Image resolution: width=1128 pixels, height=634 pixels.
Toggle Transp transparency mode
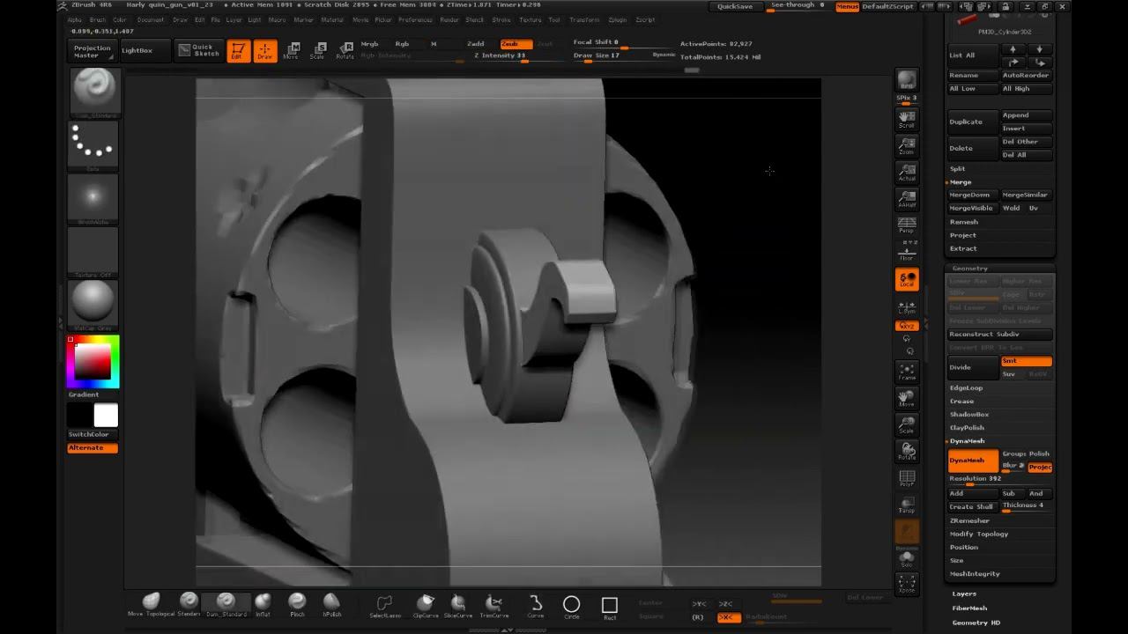pos(907,505)
